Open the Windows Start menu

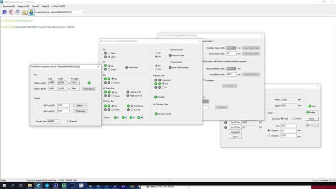coord(4,185)
